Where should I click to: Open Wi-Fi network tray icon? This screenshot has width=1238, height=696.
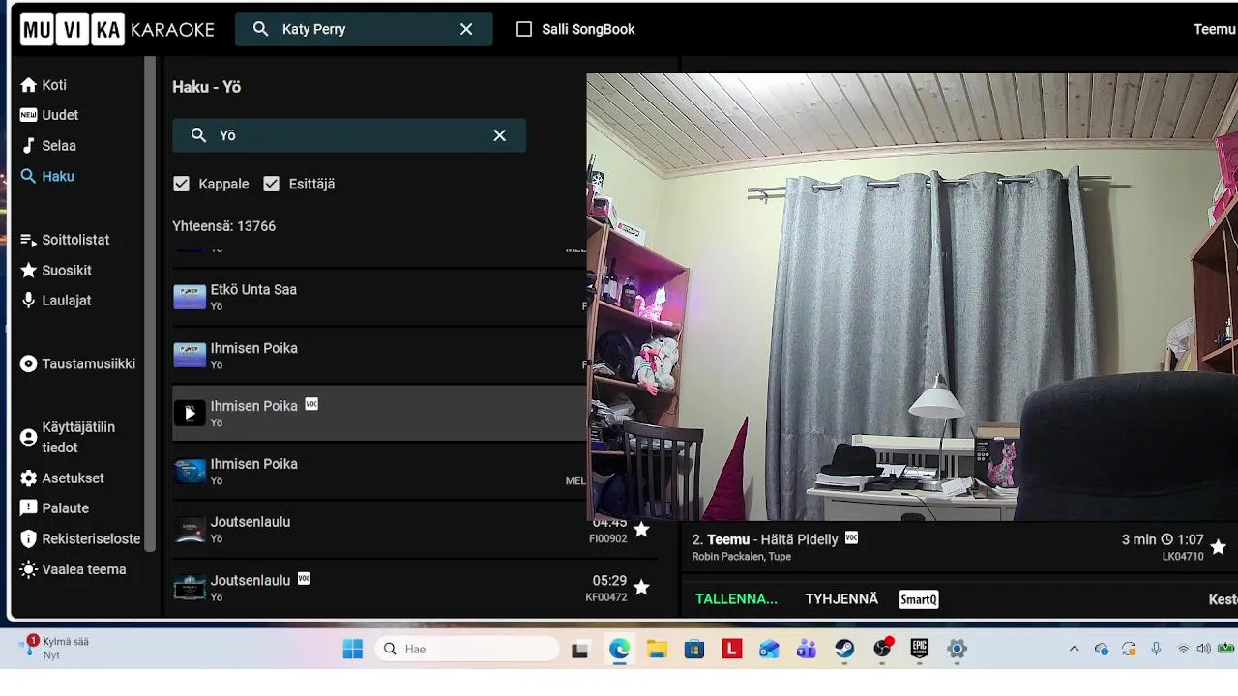coord(1183,649)
